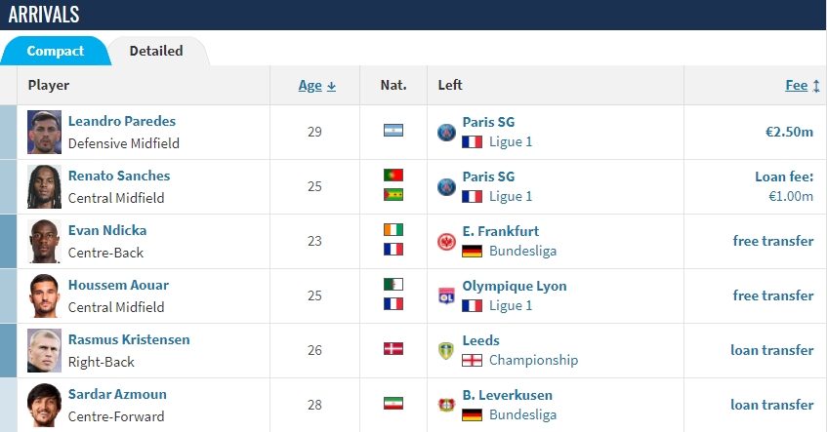Click the Bayer Leverkusen club crest icon
Viewport: 827px width, 432px height.
coord(447,405)
